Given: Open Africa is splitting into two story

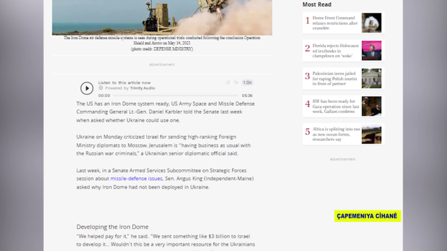Looking at the screenshot, I should click(337, 134).
